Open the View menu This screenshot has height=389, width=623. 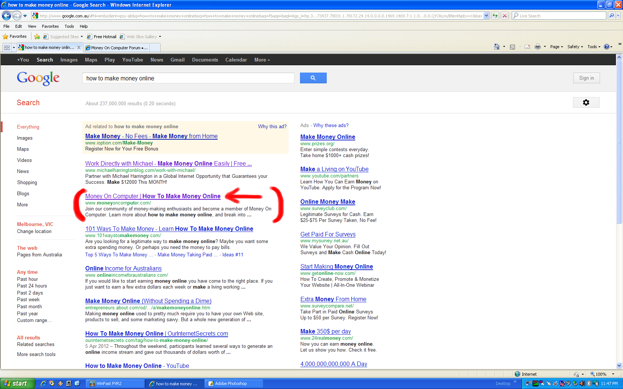pyautogui.click(x=32, y=26)
